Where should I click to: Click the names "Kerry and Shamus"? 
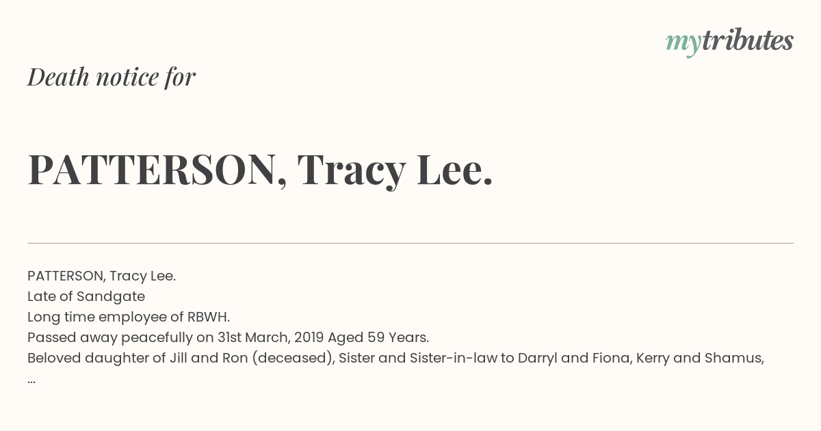click(x=698, y=358)
